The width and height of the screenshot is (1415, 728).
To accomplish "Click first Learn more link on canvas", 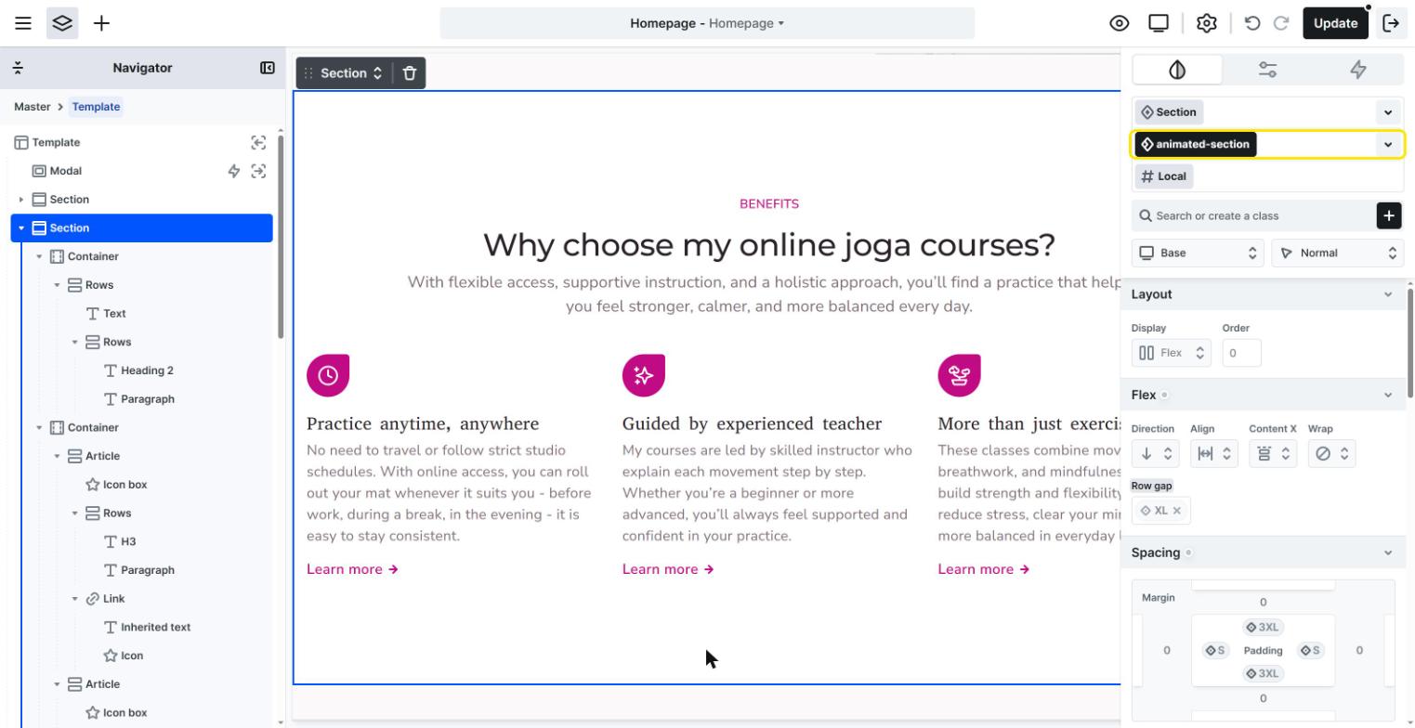I will coord(352,569).
